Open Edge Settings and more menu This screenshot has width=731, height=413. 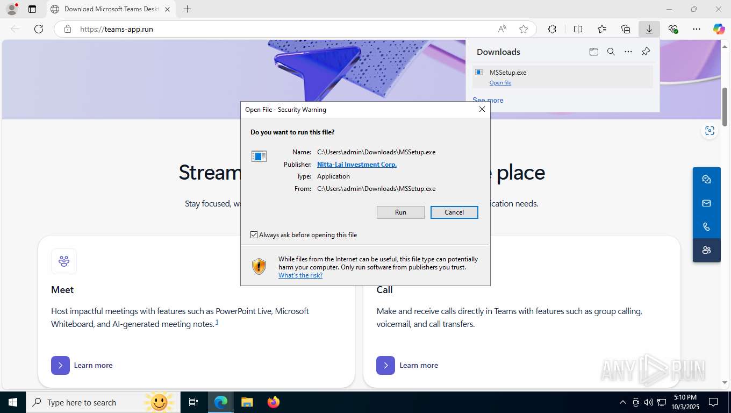[697, 29]
